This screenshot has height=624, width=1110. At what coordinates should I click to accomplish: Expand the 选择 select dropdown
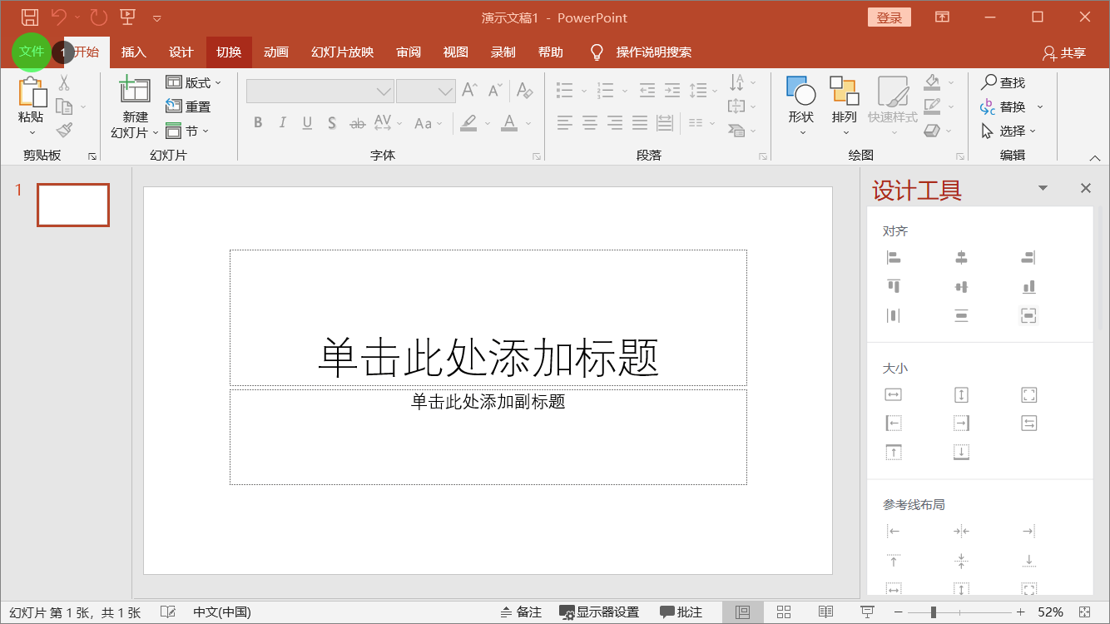[1009, 131]
